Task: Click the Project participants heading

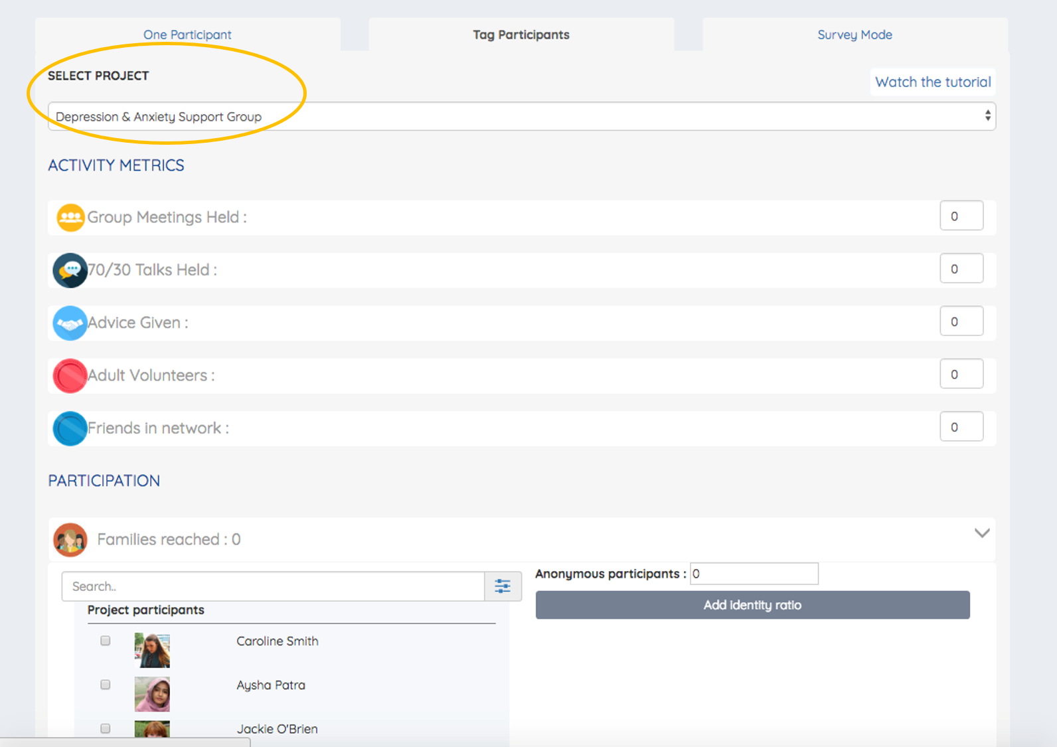Action: 146,610
